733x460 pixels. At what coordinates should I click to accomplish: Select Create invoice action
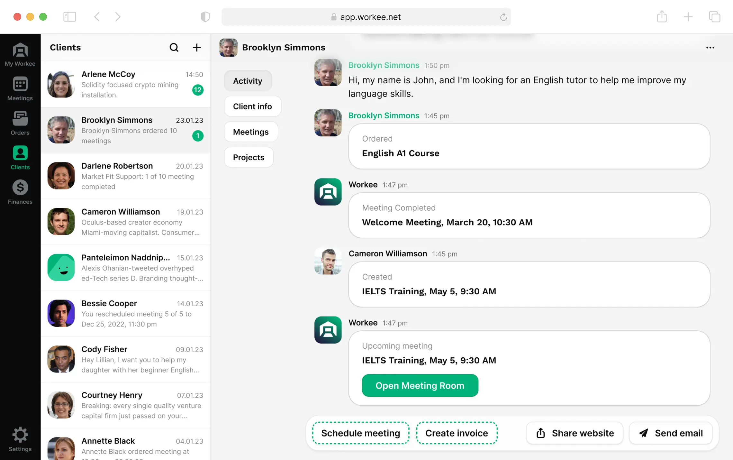(457, 433)
